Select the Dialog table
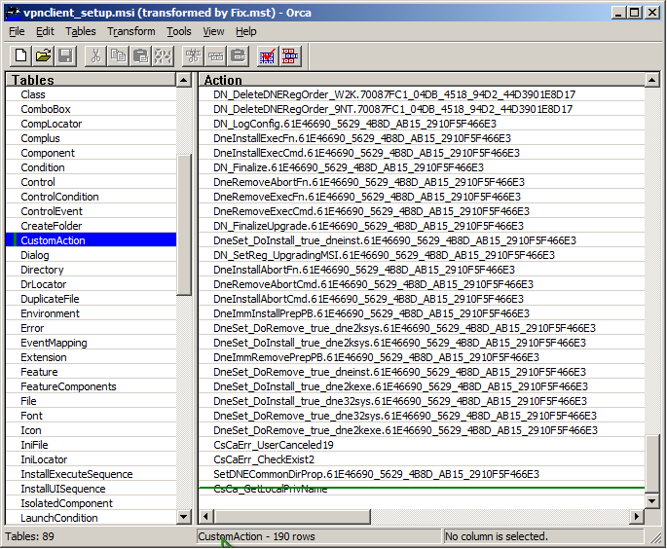The height and width of the screenshot is (549, 667). click(91, 255)
